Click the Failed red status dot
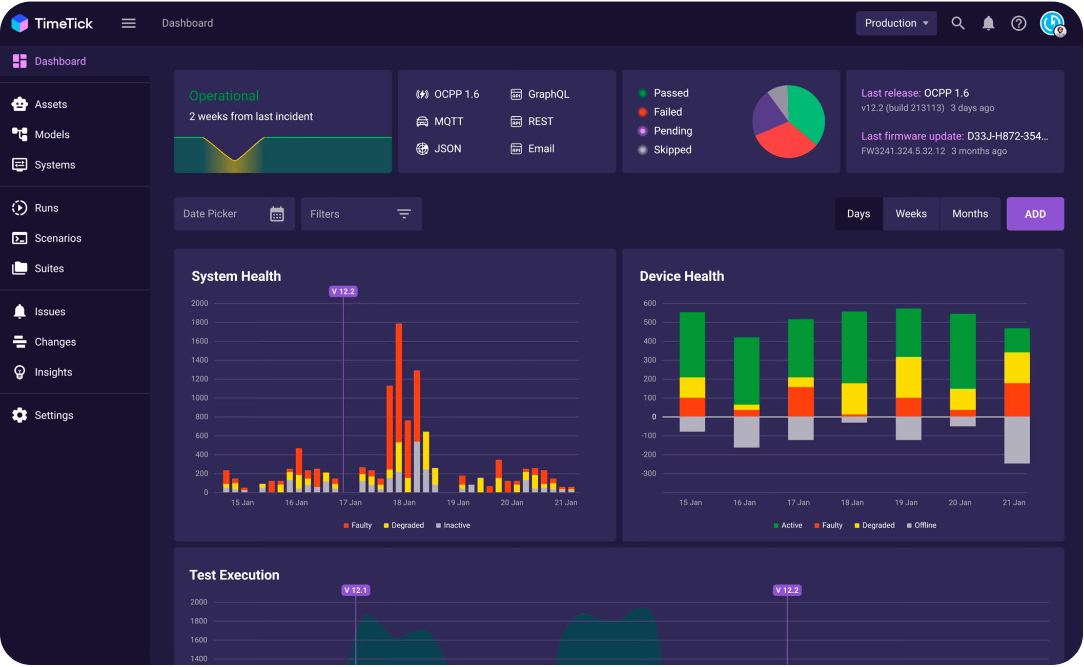Screen dimensions: 1084x667 [642, 112]
